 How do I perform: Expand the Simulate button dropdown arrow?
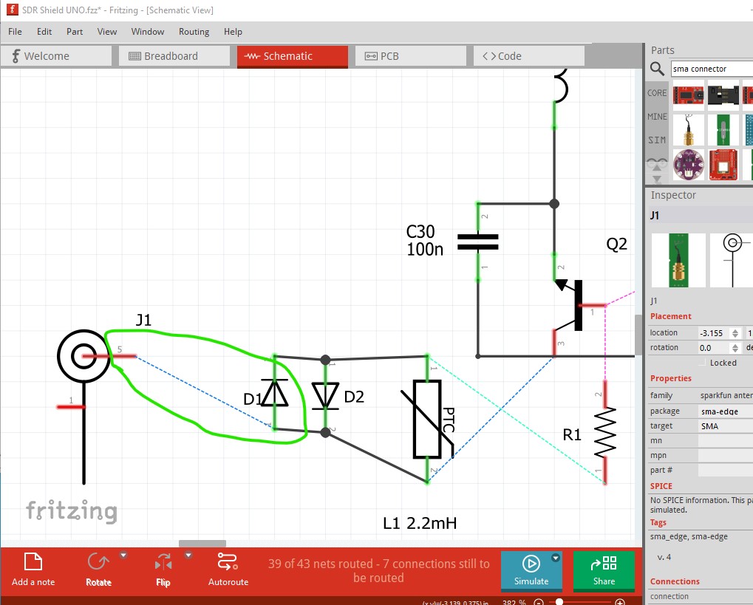point(556,558)
